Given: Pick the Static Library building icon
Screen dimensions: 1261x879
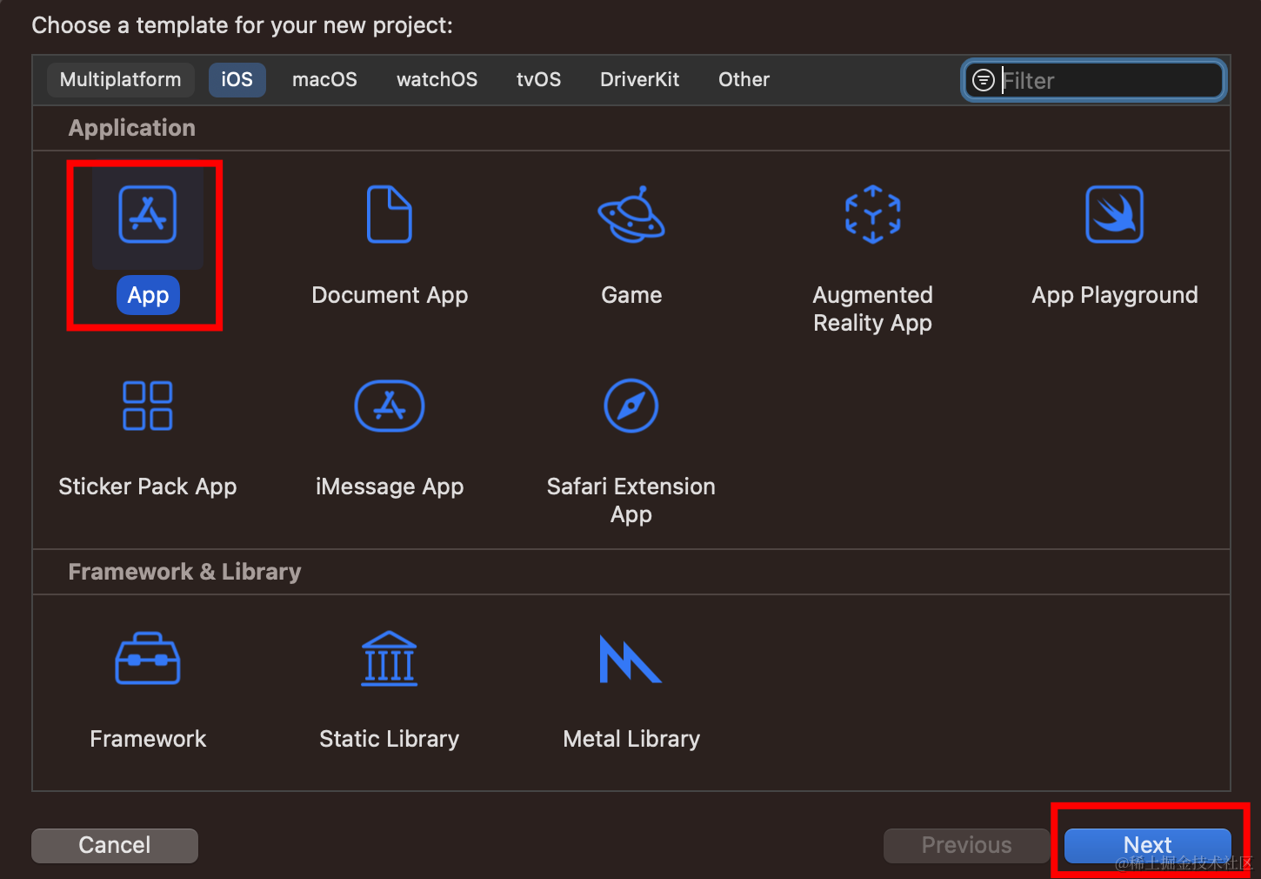Looking at the screenshot, I should pyautogui.click(x=390, y=658).
